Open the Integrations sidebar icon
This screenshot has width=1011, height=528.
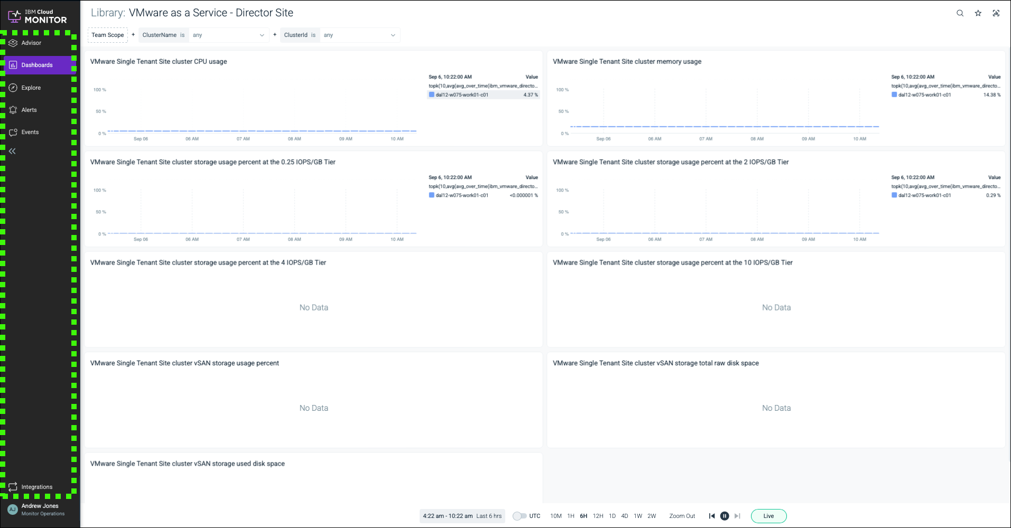[x=13, y=487]
